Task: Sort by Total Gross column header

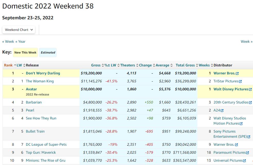Action: pos(185,65)
